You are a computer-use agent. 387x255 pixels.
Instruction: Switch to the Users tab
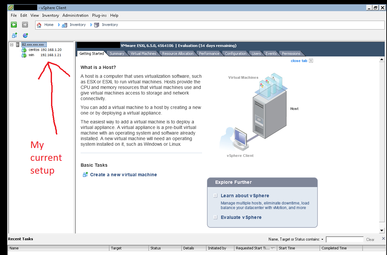tap(256, 53)
